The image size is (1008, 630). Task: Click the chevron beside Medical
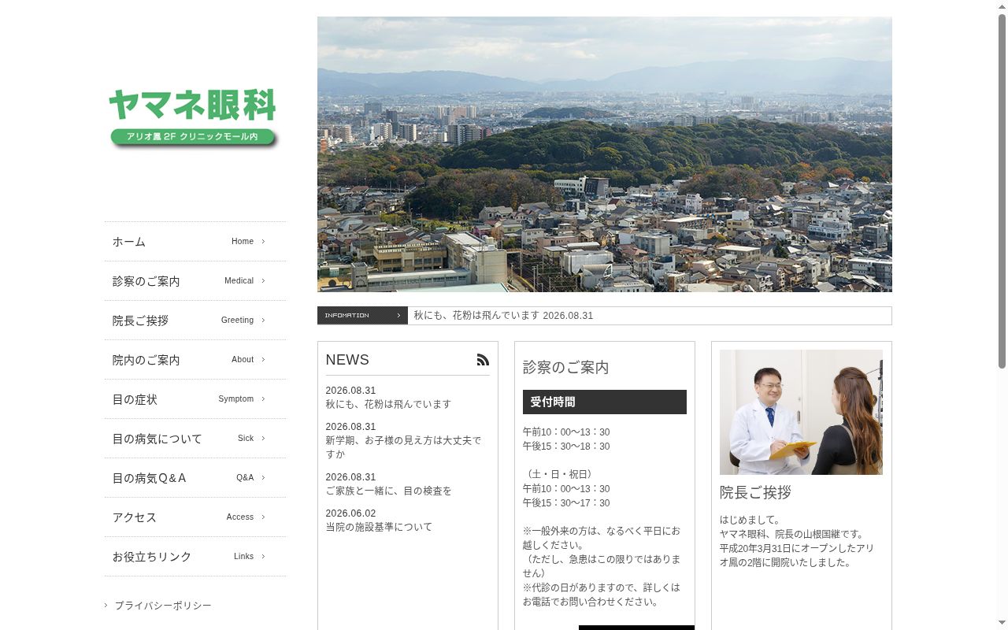tap(263, 281)
